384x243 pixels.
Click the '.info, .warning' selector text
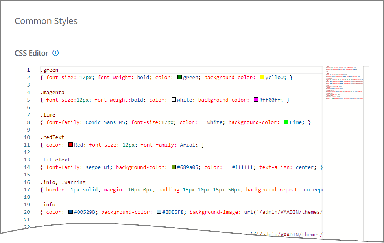(63, 182)
